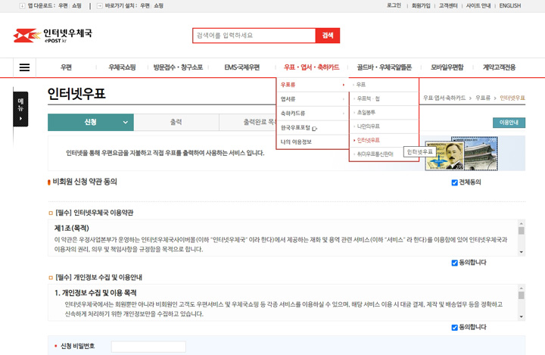Click 우표·엽서·축하카드 in breadcrumb
Screen dimensions: 545x355
(444, 98)
